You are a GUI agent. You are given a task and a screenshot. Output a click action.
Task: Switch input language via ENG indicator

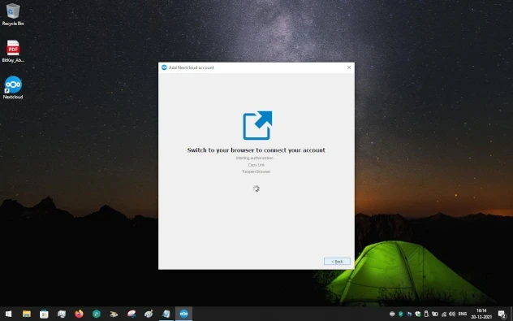(463, 314)
